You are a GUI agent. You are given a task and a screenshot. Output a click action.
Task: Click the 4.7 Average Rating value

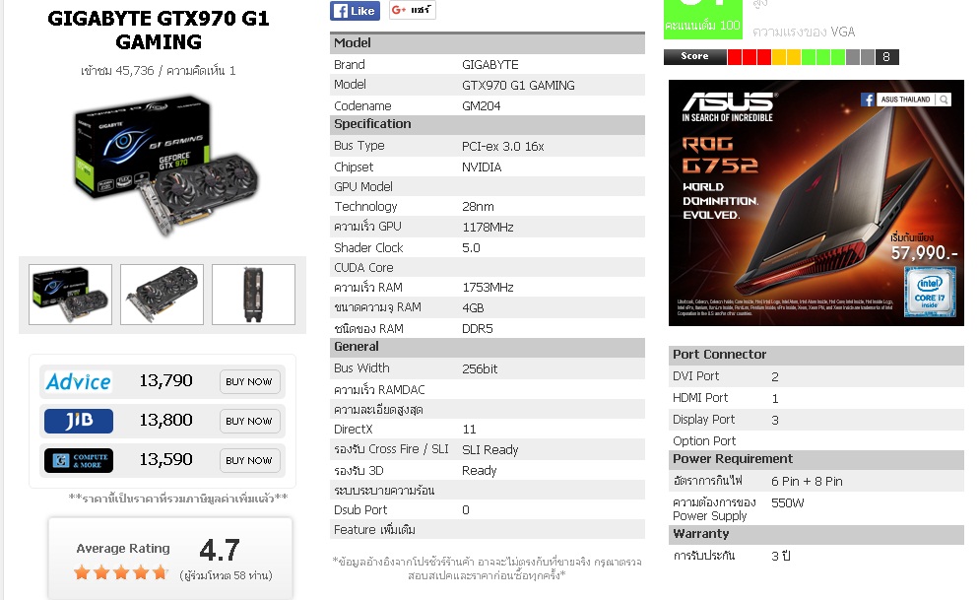pyautogui.click(x=220, y=550)
